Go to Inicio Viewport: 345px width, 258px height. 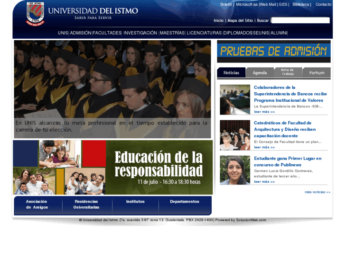[218, 20]
